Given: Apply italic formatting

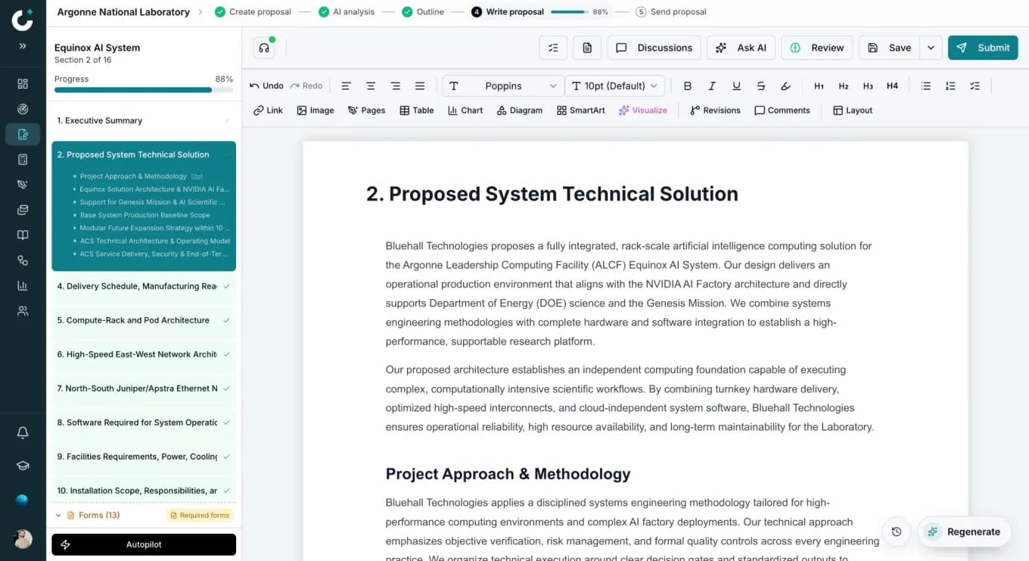Looking at the screenshot, I should tap(712, 86).
